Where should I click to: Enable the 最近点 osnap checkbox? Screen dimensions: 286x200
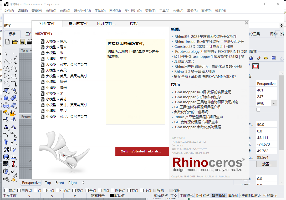coord(19,190)
